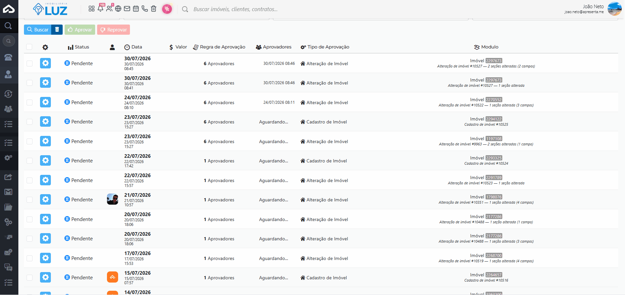Click the phone handset icon in top bar
Screen dimensions: 625x295
(x=145, y=9)
